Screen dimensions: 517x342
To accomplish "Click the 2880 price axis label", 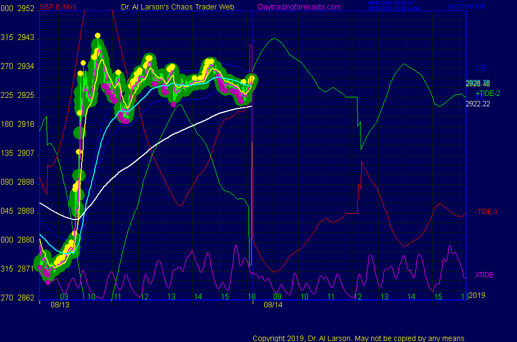I will 26,240.
